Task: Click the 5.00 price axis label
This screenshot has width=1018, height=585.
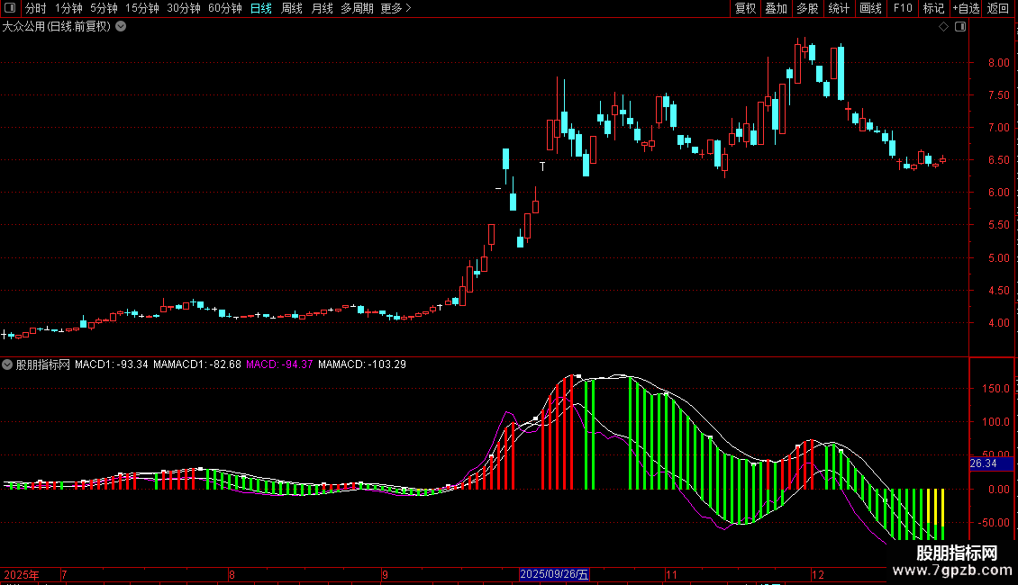Action: pyautogui.click(x=999, y=258)
